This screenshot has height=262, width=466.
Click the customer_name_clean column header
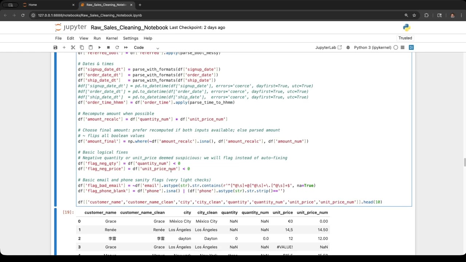pyautogui.click(x=142, y=213)
